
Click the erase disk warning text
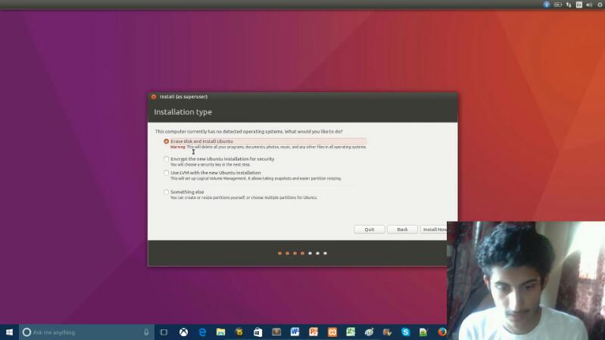tap(268, 147)
